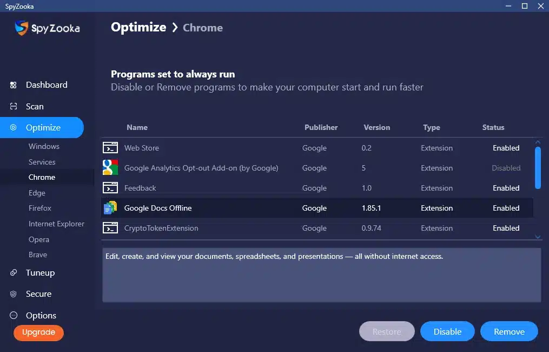Screen dimensions: 549x352
Task: Click the Google Analytics Opt-out icon
Action: (x=110, y=168)
